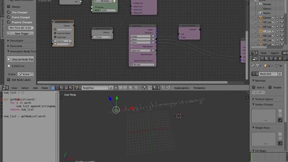Enable the Edit Node Labels checkbox
This screenshot has width=288, height=162.
pyautogui.click(x=9, y=80)
